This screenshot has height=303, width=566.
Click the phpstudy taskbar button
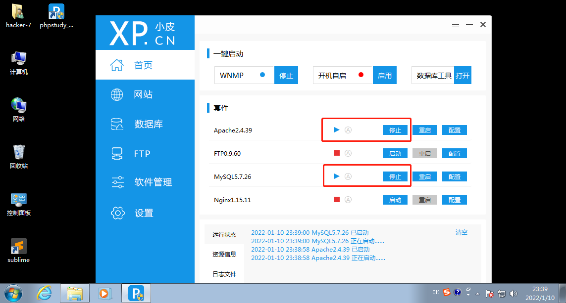[x=136, y=293]
